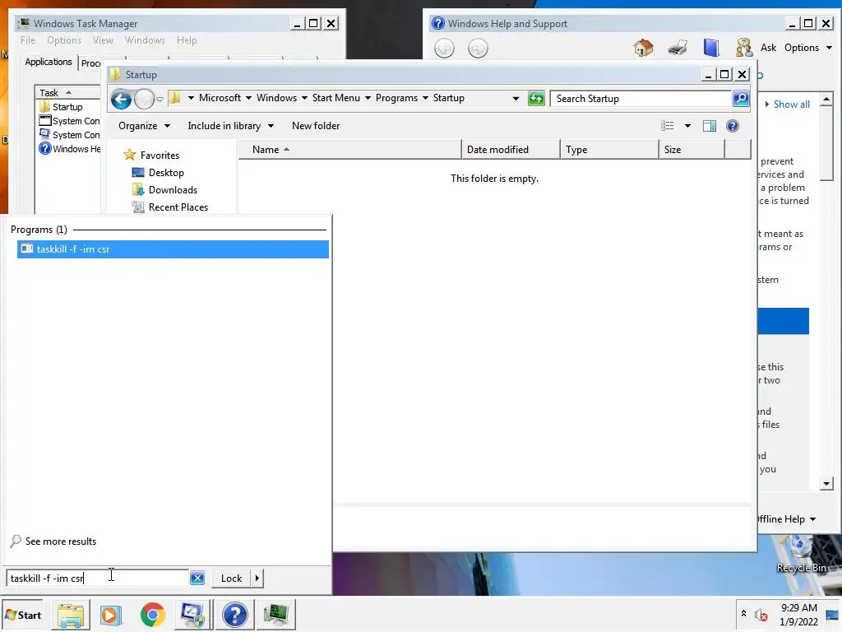Click Microsoft breadcrumb in address bar

[x=220, y=98]
